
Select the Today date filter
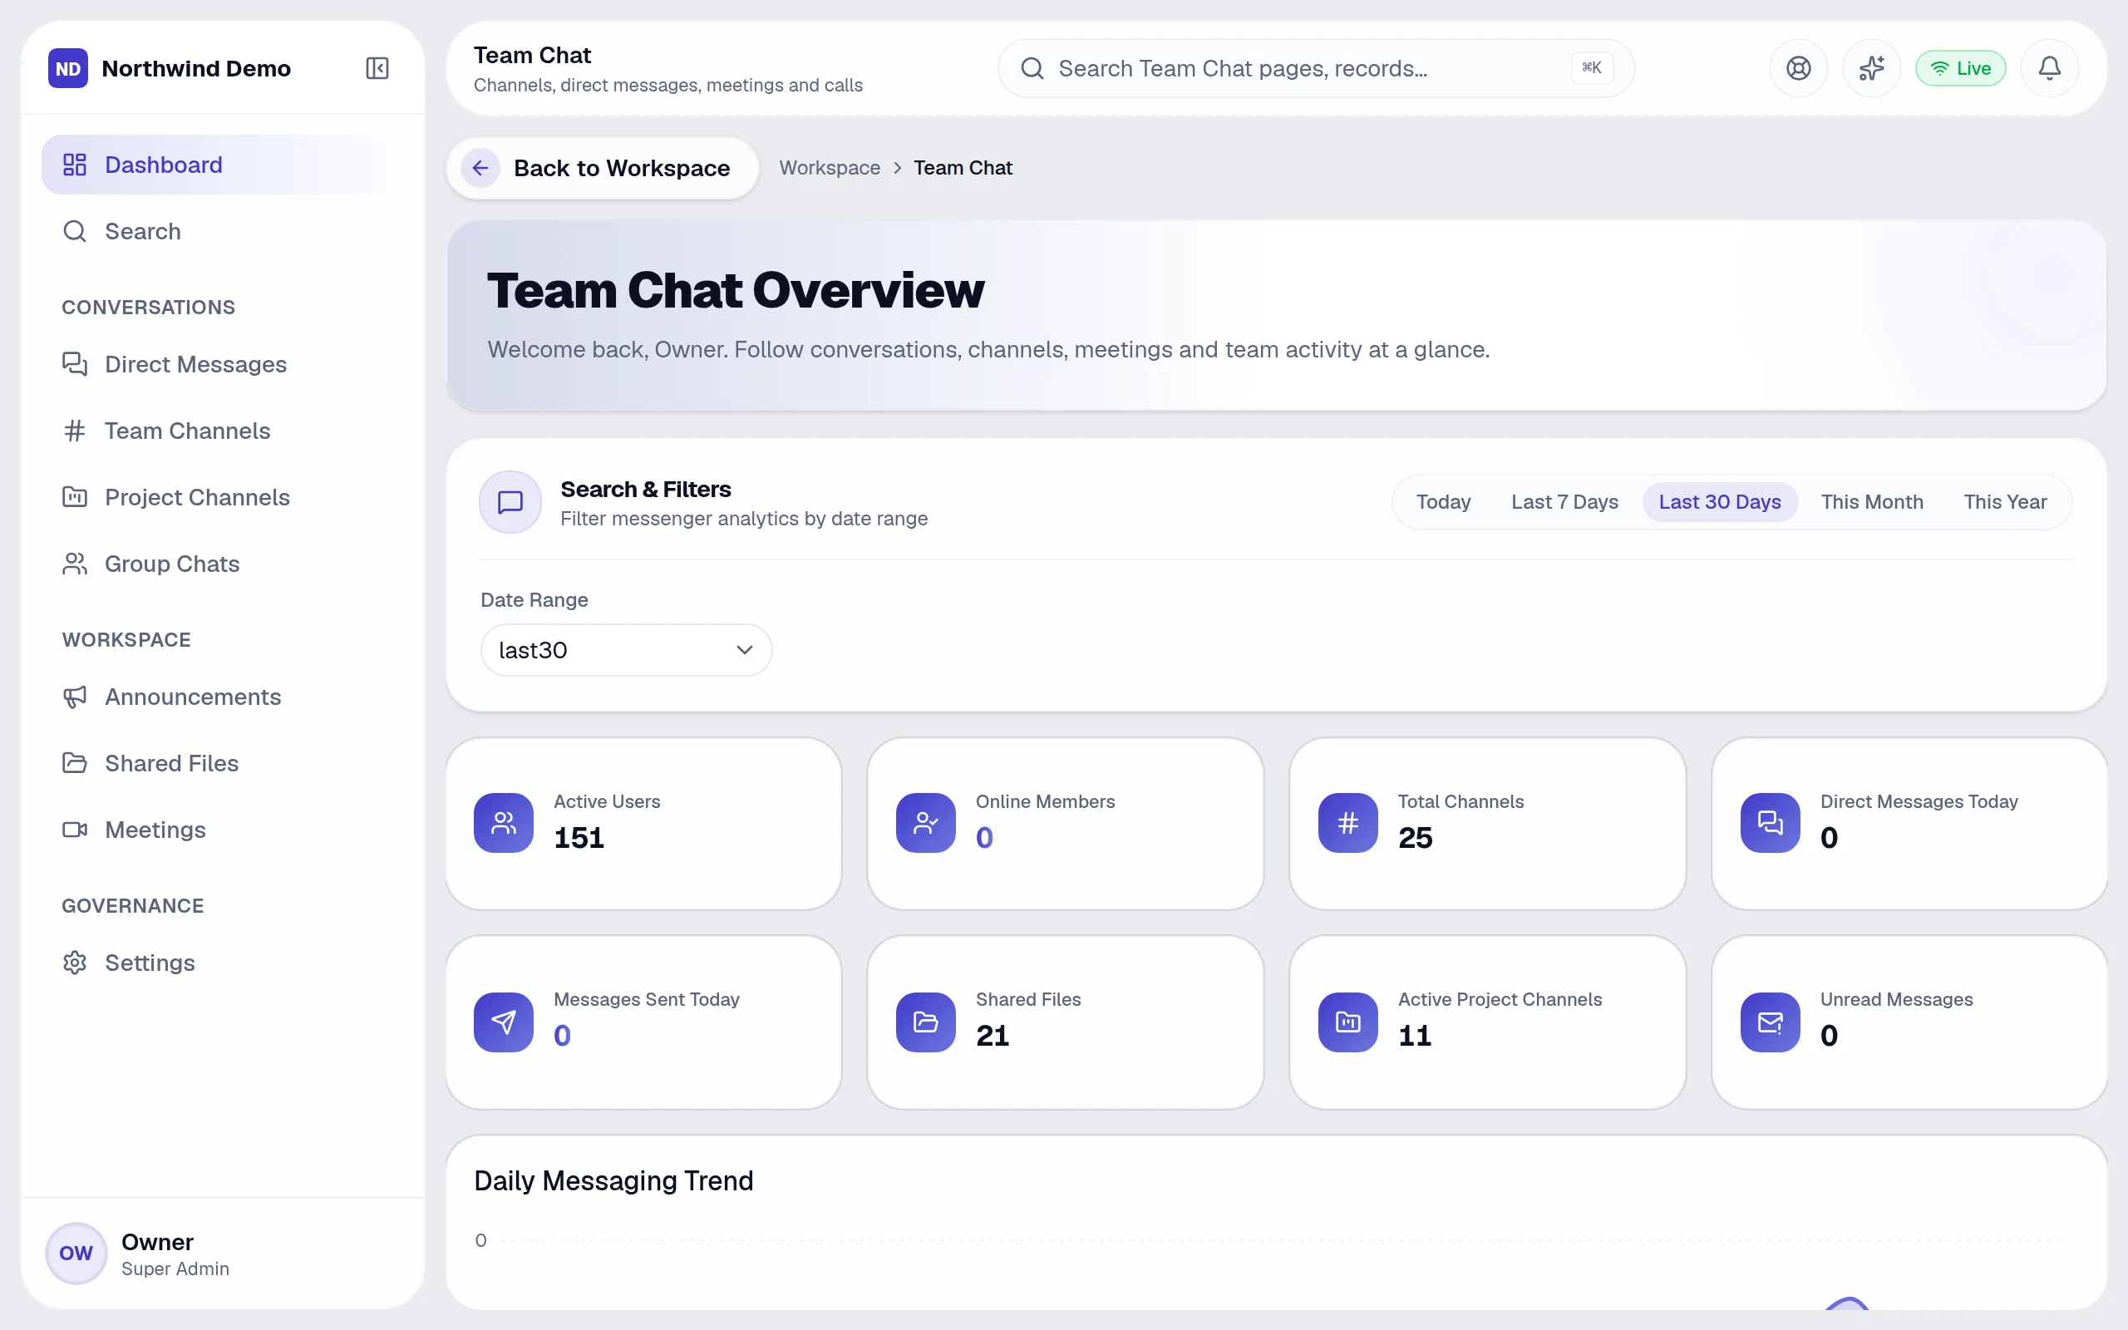(x=1443, y=502)
